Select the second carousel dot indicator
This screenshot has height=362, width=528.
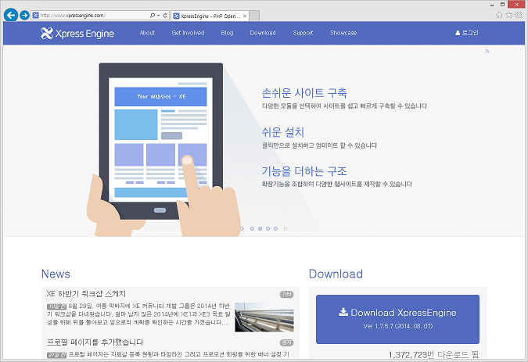[260, 229]
